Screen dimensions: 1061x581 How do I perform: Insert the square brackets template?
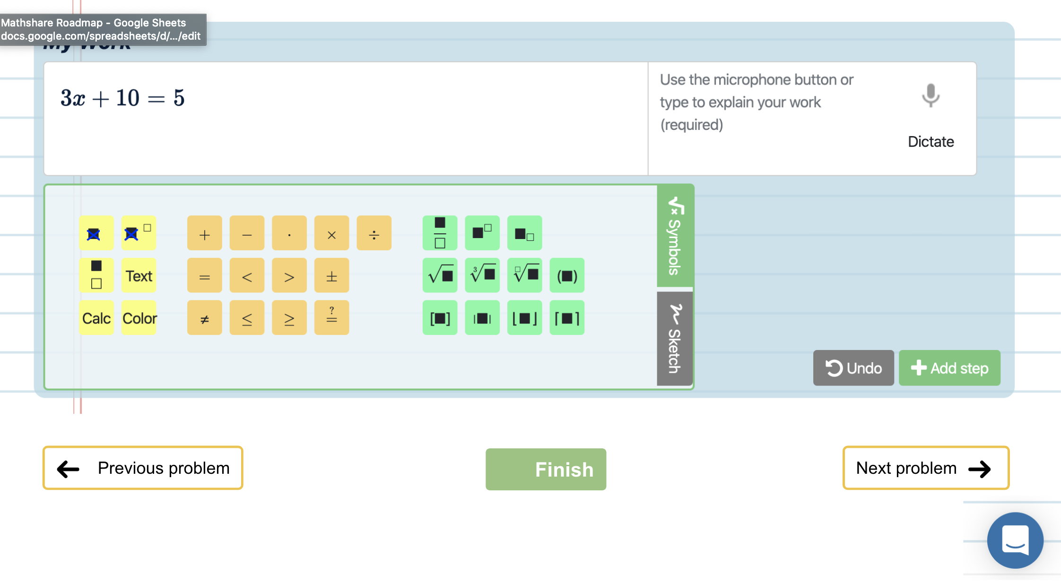(439, 317)
